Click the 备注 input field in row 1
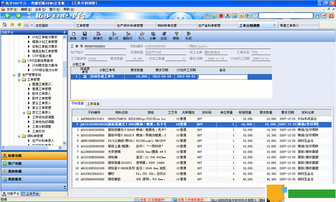This screenshot has height=202, width=336. coord(223,77)
